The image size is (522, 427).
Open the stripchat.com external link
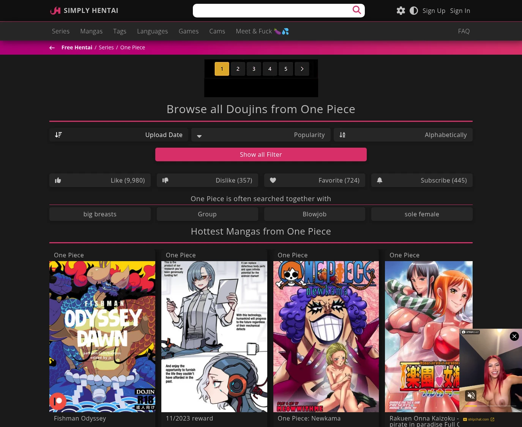pos(479,419)
